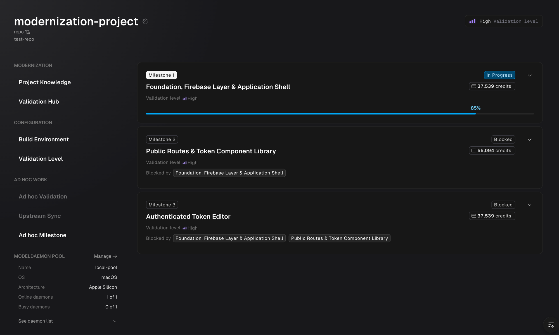
Task: Click the High bars icon in Milestone 1
Action: [x=184, y=98]
